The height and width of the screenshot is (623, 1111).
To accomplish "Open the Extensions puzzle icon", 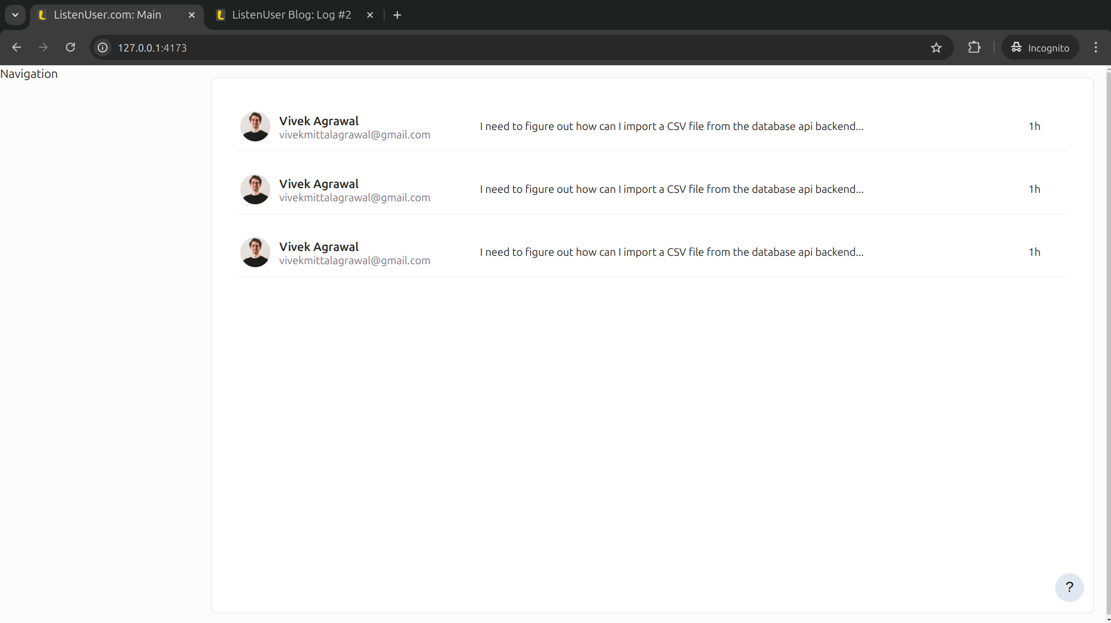I will tap(974, 47).
